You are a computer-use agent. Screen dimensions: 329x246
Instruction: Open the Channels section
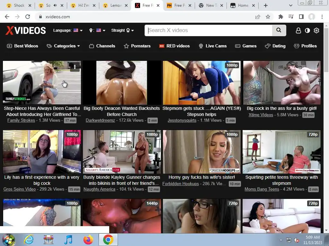pos(102,46)
